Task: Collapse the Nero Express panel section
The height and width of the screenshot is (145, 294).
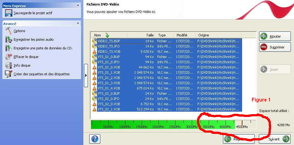Action: pos(78,6)
